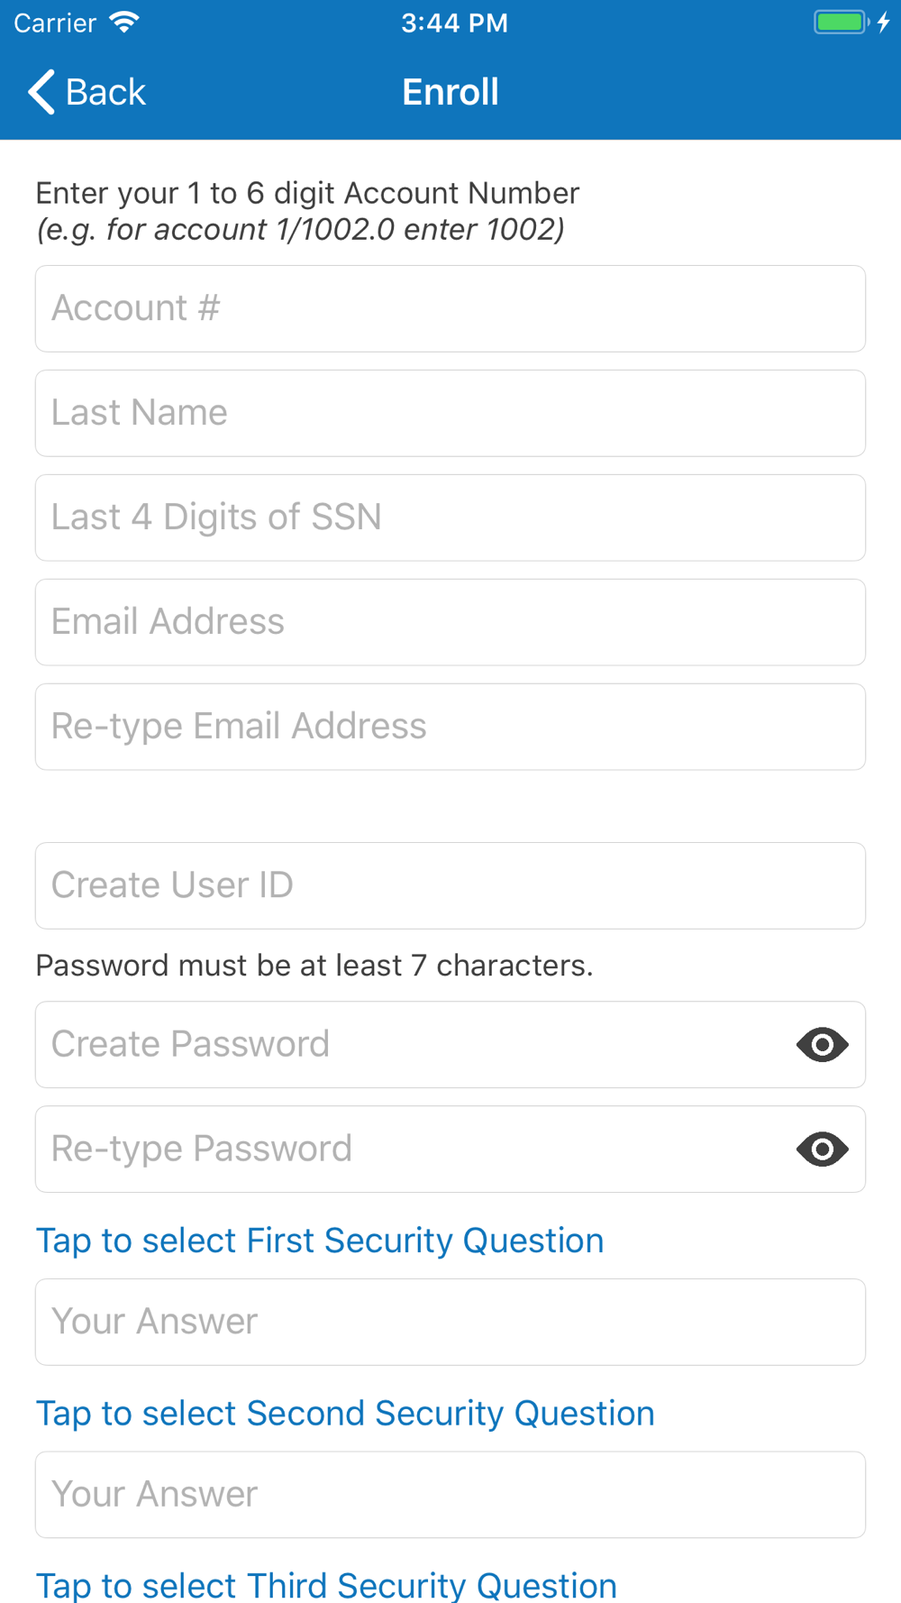Go back using the Back button
The width and height of the screenshot is (901, 1603).
[86, 92]
